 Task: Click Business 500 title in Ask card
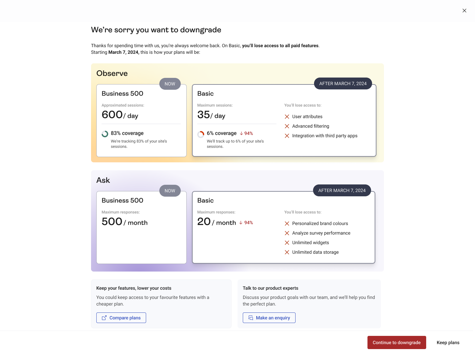click(x=122, y=200)
